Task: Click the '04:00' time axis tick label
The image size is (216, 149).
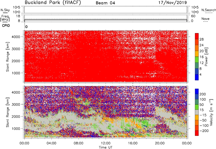Action: (x=52, y=143)
